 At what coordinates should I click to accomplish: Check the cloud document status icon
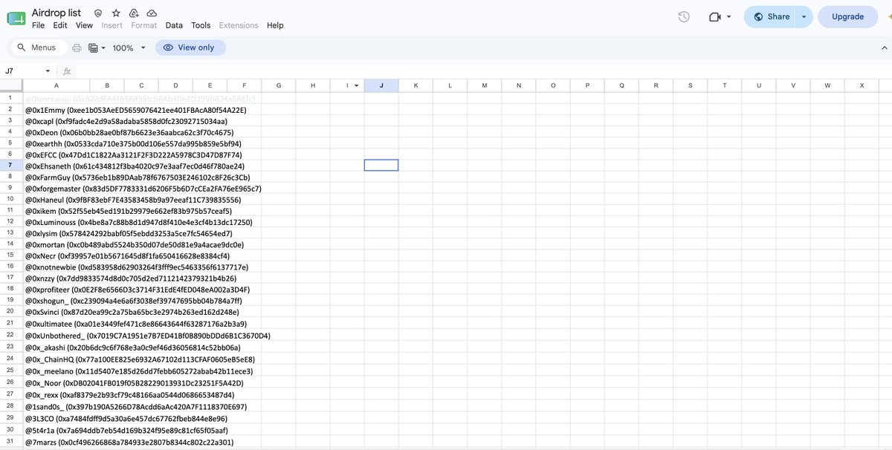pyautogui.click(x=152, y=13)
